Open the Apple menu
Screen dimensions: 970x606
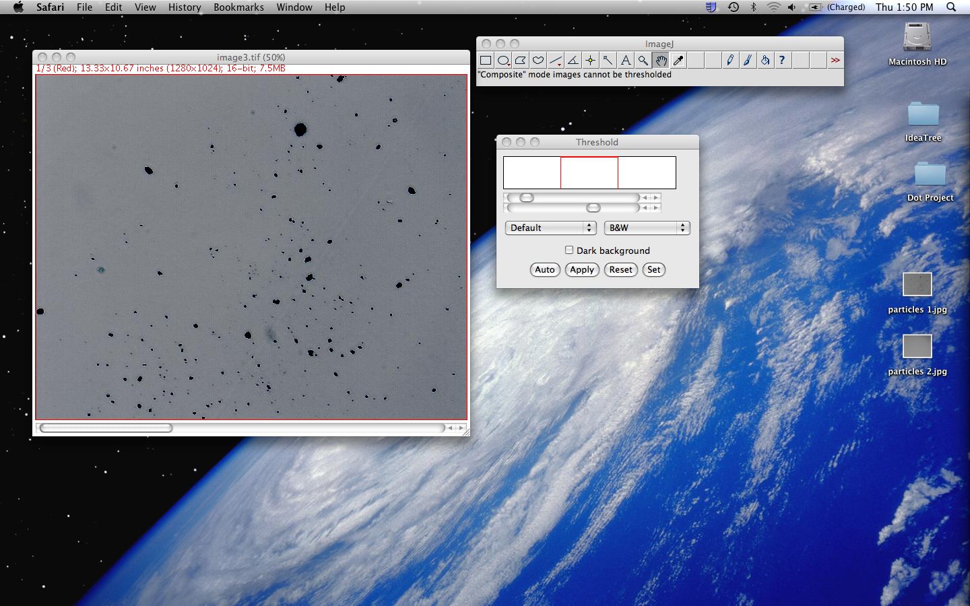coord(19,7)
